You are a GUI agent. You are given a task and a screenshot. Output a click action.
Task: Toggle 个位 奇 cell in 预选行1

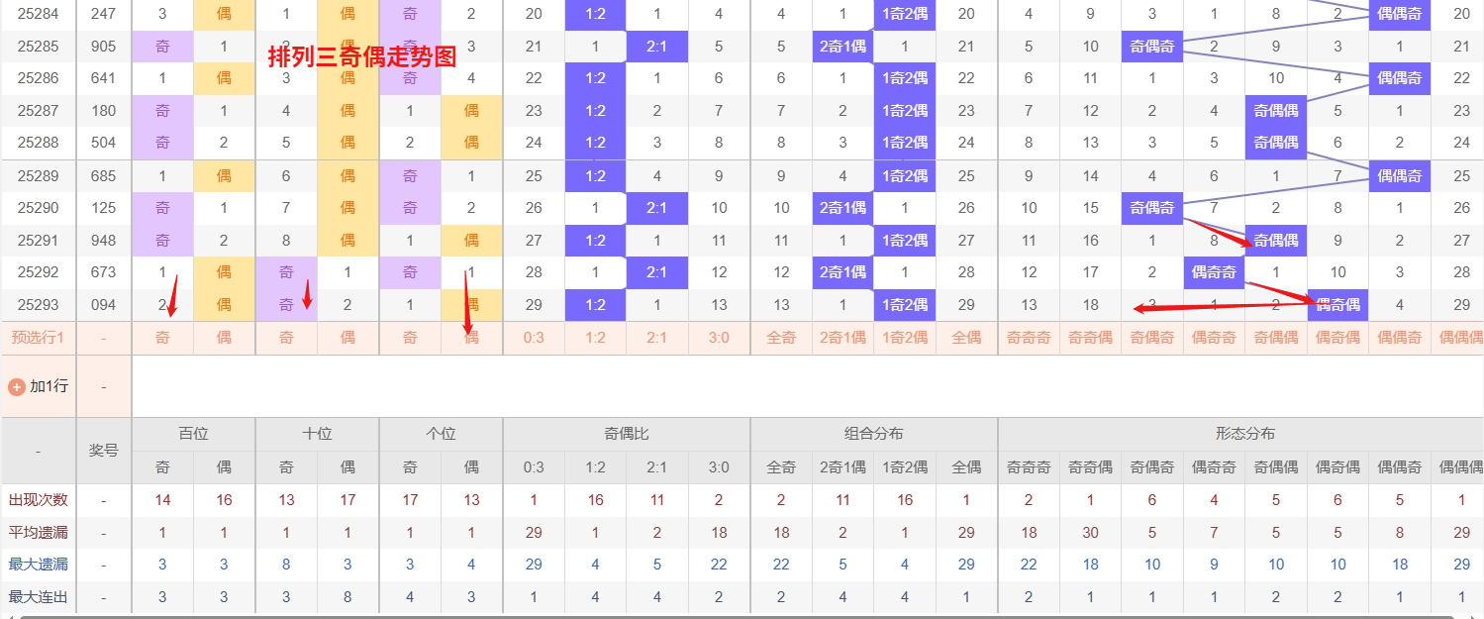[410, 338]
